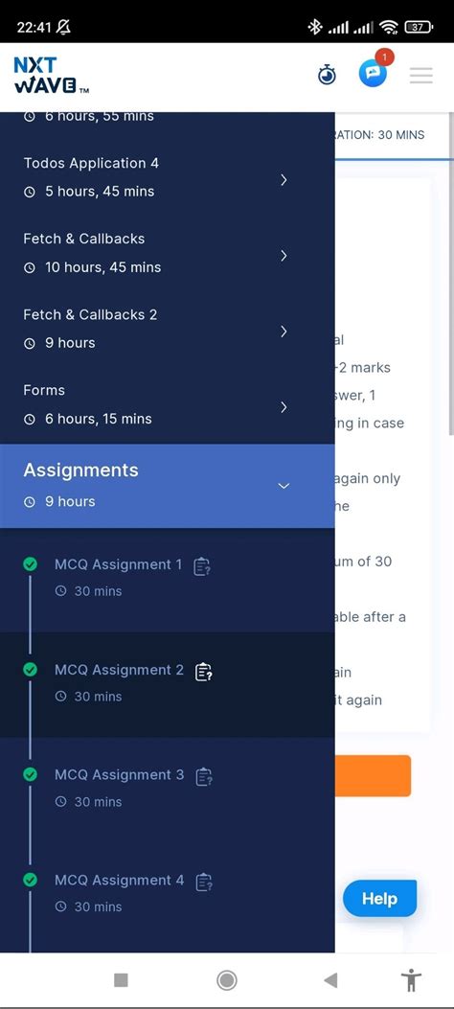Click the blue Help button

point(379,898)
